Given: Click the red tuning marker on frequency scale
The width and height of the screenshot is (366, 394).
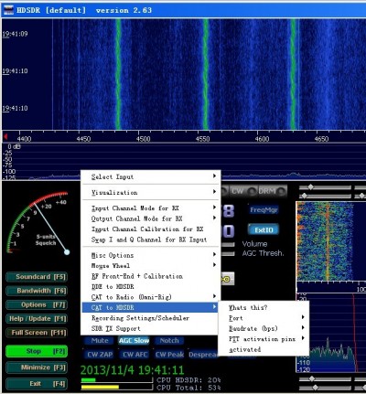Looking at the screenshot, I should tap(5, 136).
